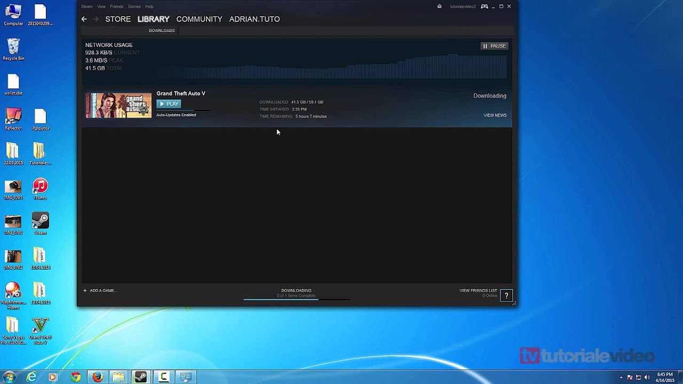Go to the STORE tab
This screenshot has height=384, width=683.
tap(118, 19)
